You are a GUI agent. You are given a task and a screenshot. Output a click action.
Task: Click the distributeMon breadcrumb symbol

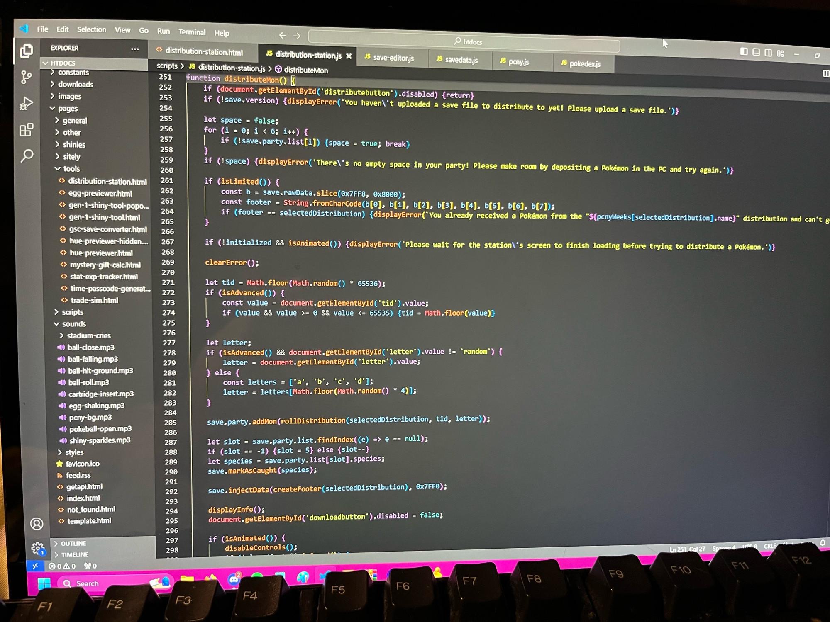point(302,70)
